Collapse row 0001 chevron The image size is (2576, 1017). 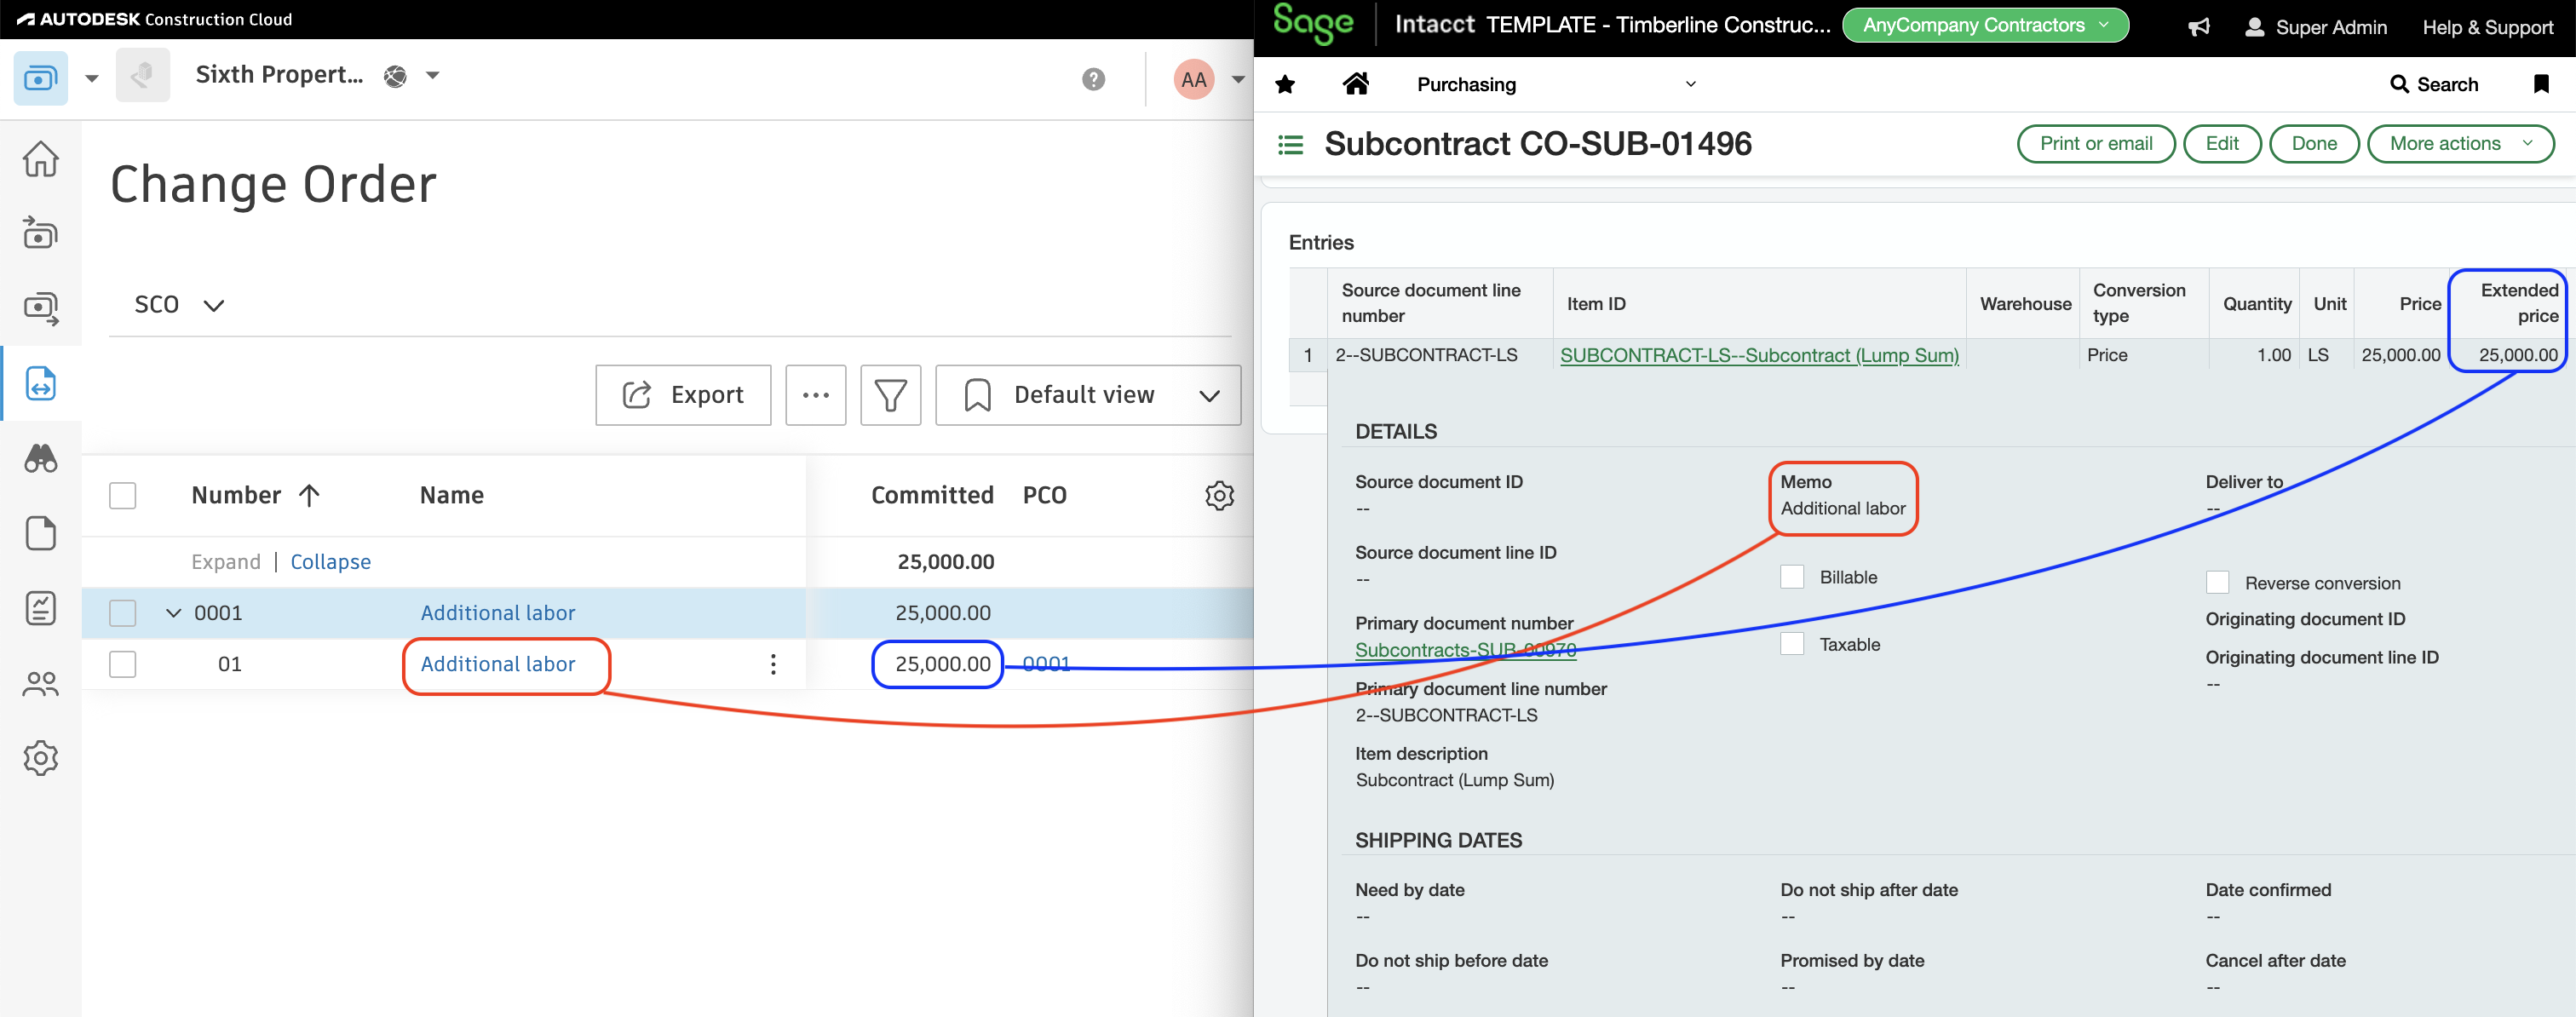[x=173, y=613]
